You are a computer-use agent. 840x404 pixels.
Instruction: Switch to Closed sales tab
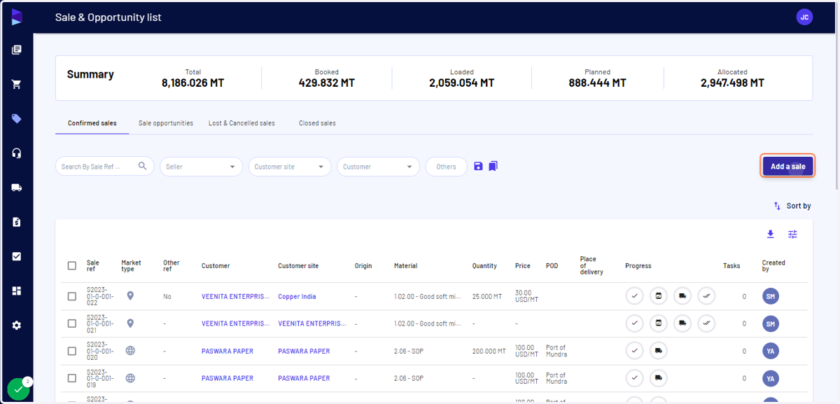(x=317, y=123)
